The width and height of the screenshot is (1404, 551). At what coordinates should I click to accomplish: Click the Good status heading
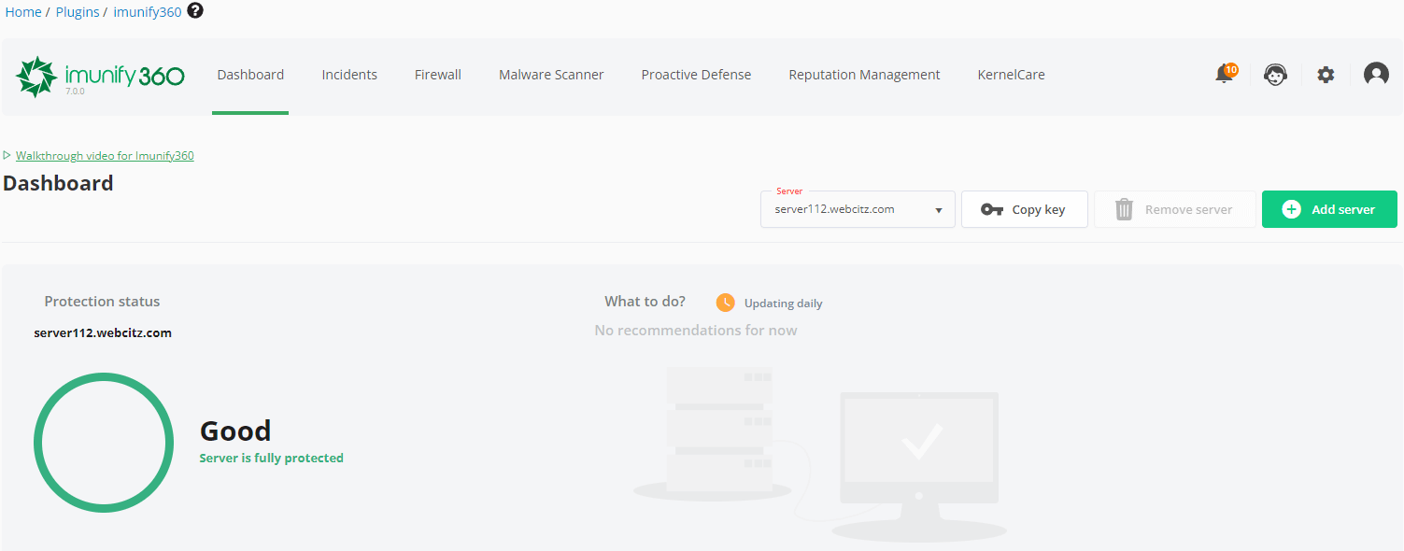[x=235, y=431]
